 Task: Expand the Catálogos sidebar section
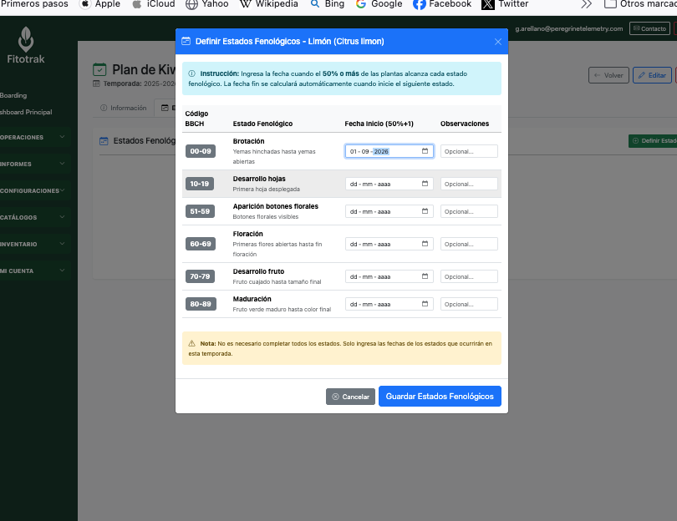pyautogui.click(x=32, y=217)
